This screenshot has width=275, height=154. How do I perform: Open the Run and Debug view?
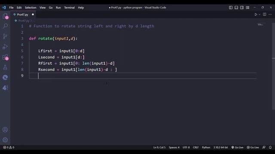pyautogui.click(x=5, y=47)
